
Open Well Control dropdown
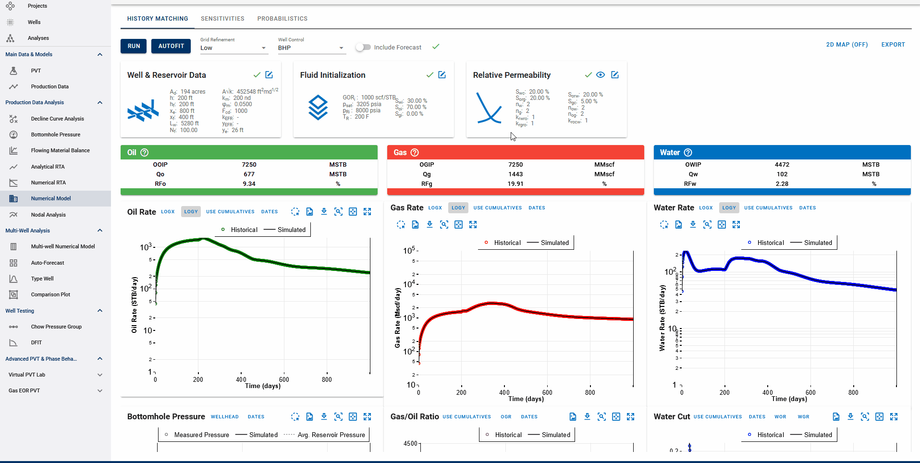311,48
